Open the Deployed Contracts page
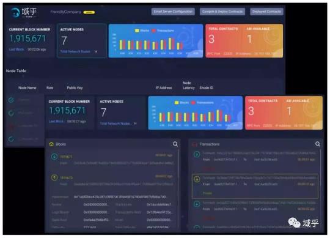This screenshot has height=238, width=330. [x=266, y=12]
